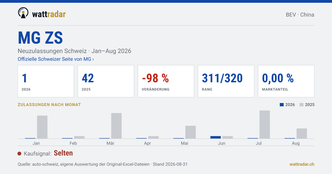
Task: Click the Rang 311/320 card
Action: [226, 81]
